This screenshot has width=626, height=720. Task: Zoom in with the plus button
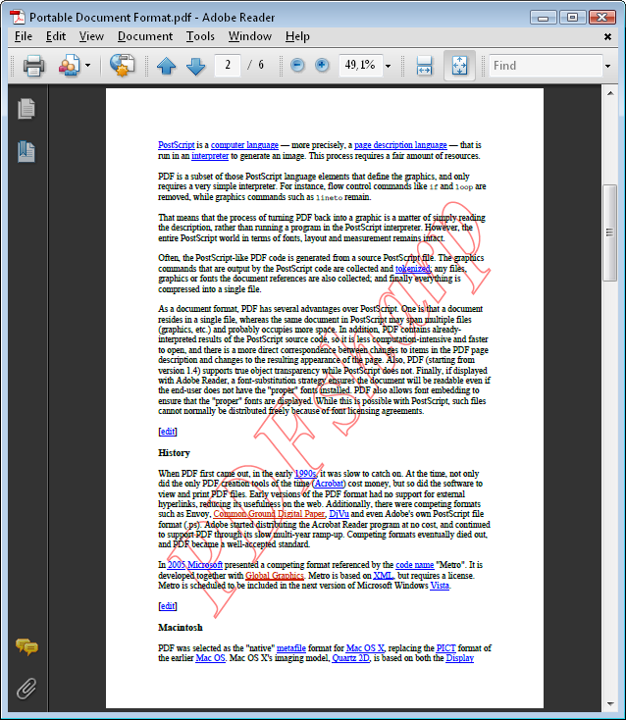[322, 66]
